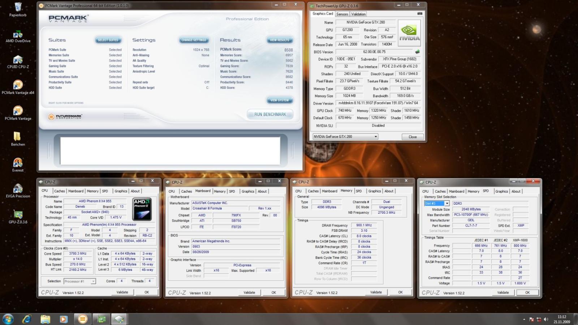Open Windows Explorer from the taskbar
Screen dimensions: 578x325
click(46, 319)
